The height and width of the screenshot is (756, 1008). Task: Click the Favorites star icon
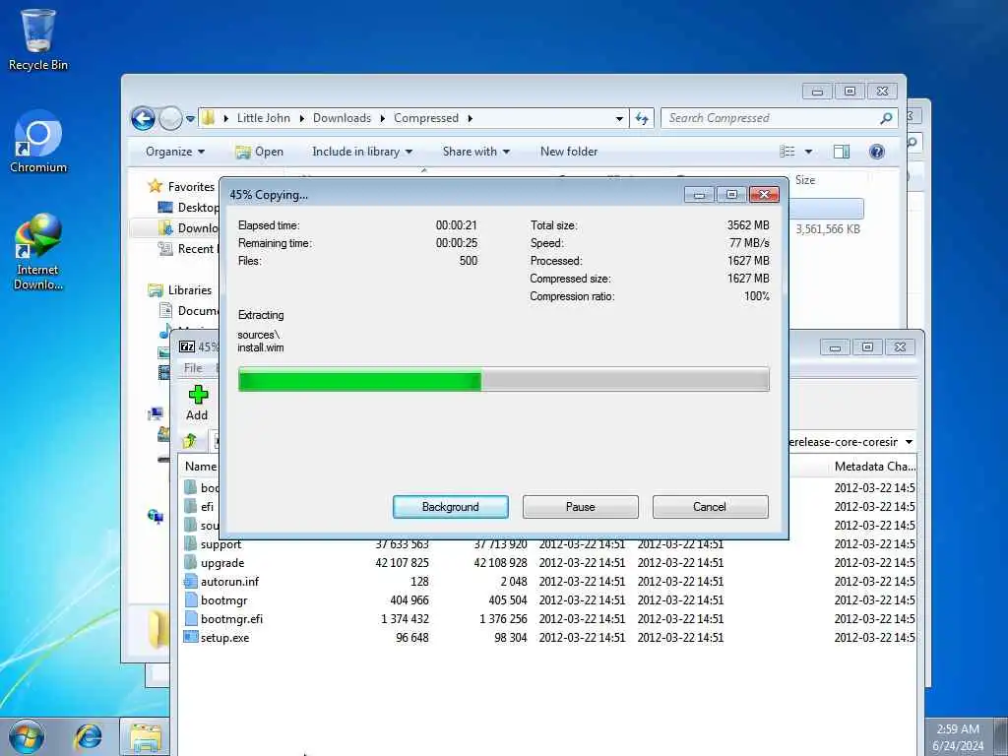coord(155,186)
